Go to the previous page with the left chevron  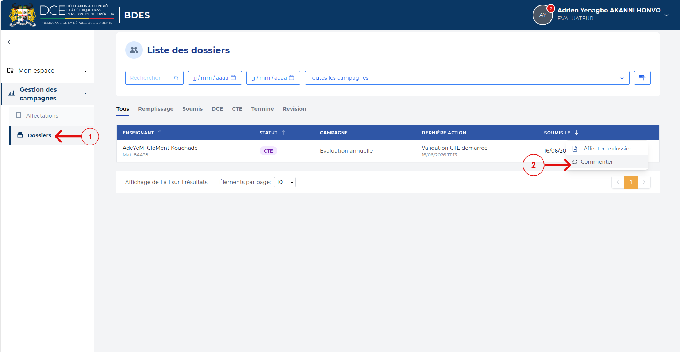[x=618, y=182]
